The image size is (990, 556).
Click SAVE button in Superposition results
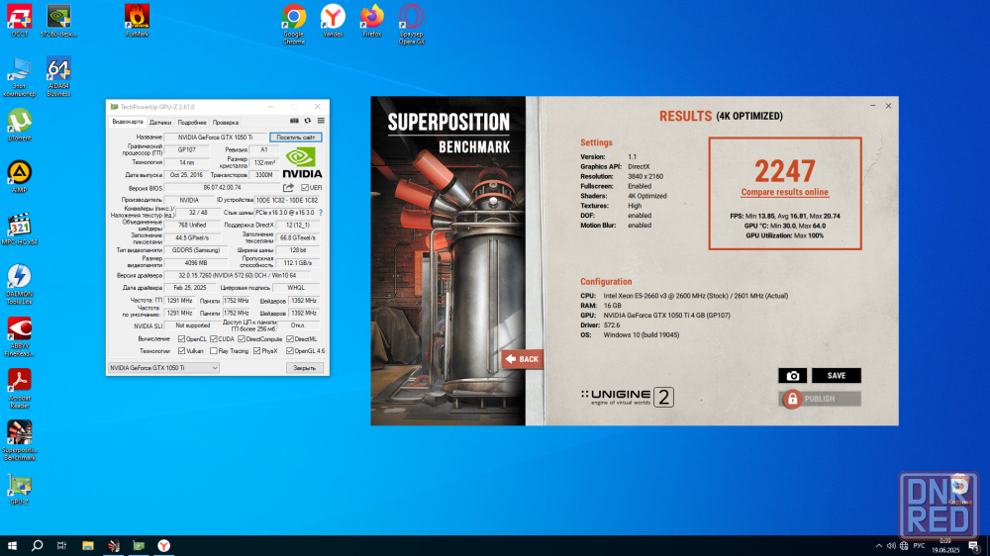coord(836,376)
